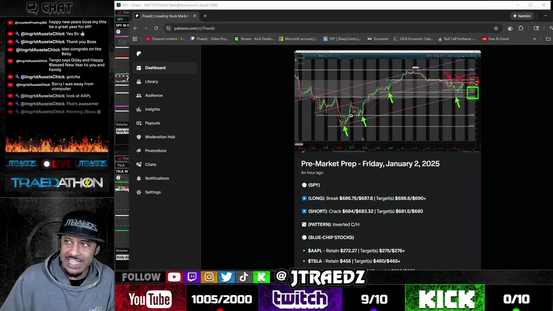Click the Gemini button in the browser
This screenshot has height=311, width=553.
pyautogui.click(x=521, y=16)
